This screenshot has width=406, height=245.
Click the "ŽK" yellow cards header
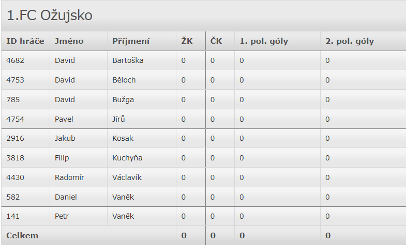187,41
